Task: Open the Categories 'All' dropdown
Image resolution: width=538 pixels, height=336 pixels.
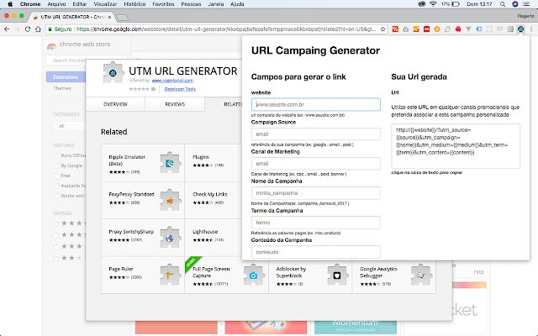Action: pos(70,126)
